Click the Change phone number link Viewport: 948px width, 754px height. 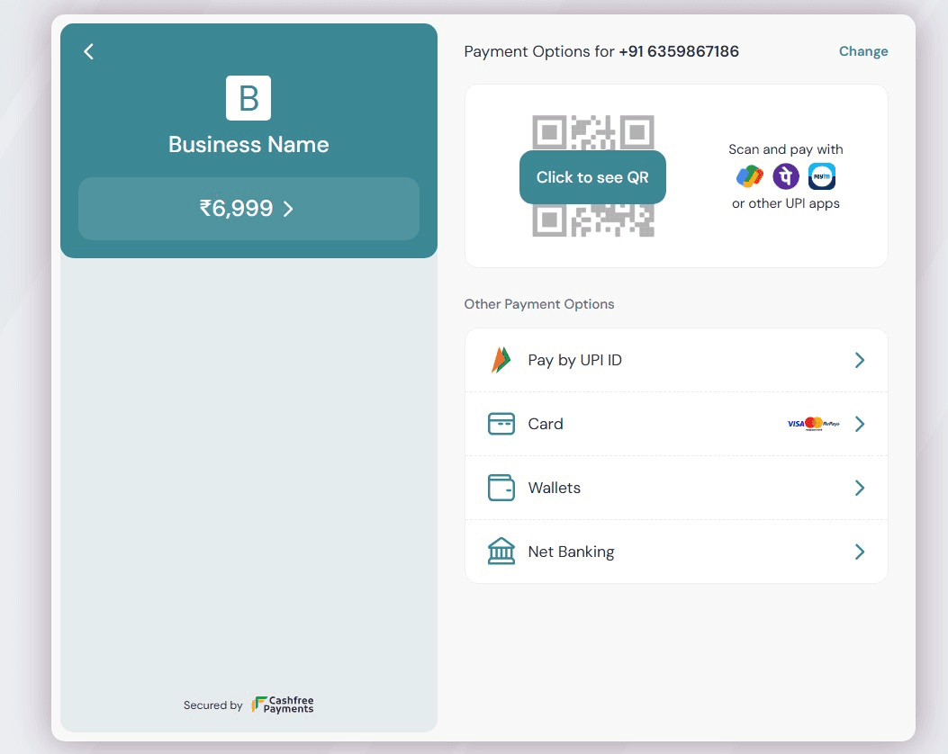tap(862, 51)
